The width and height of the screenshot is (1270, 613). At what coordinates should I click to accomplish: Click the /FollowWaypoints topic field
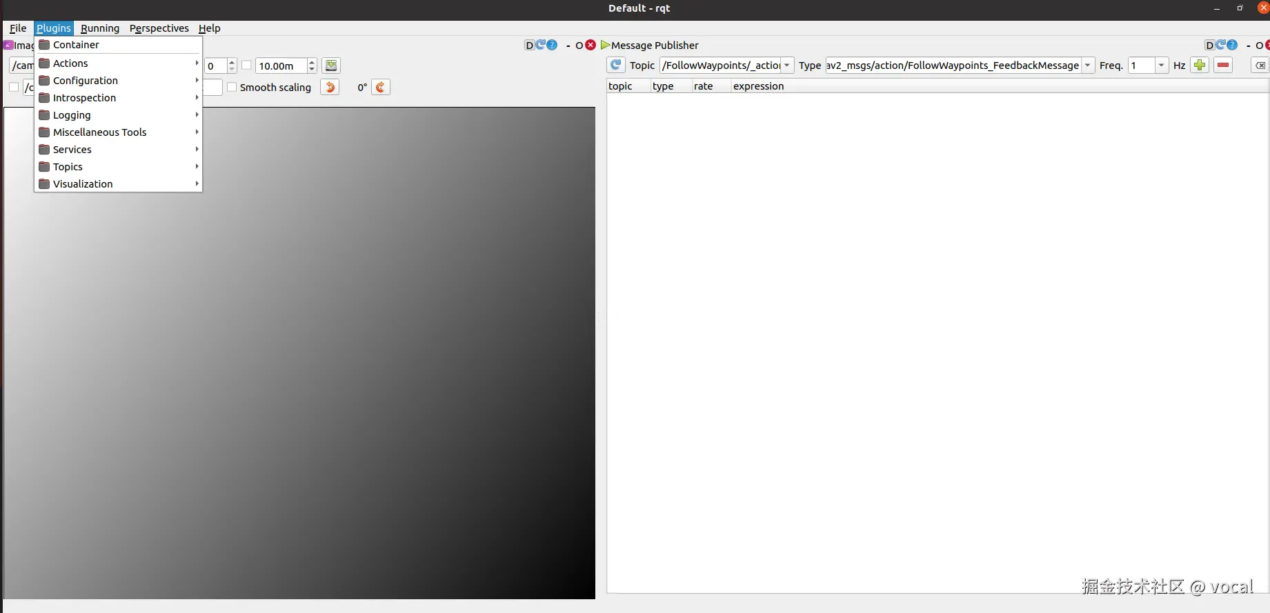click(721, 65)
